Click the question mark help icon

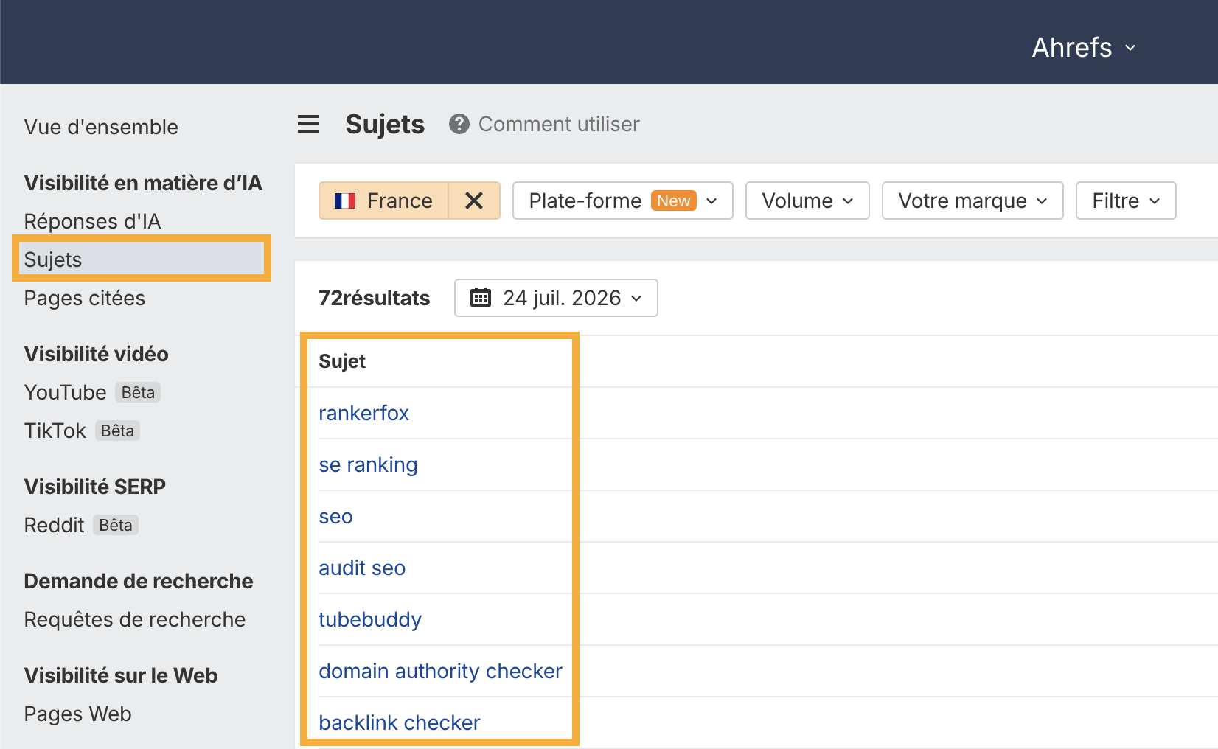point(459,124)
